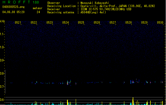The height and width of the screenshot is (105, 166).
Task: Click the Receiver field label
Action: tap(54, 9)
